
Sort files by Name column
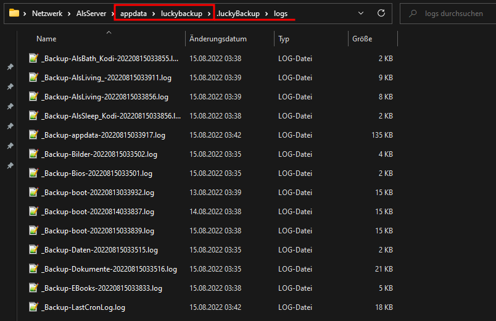(46, 39)
